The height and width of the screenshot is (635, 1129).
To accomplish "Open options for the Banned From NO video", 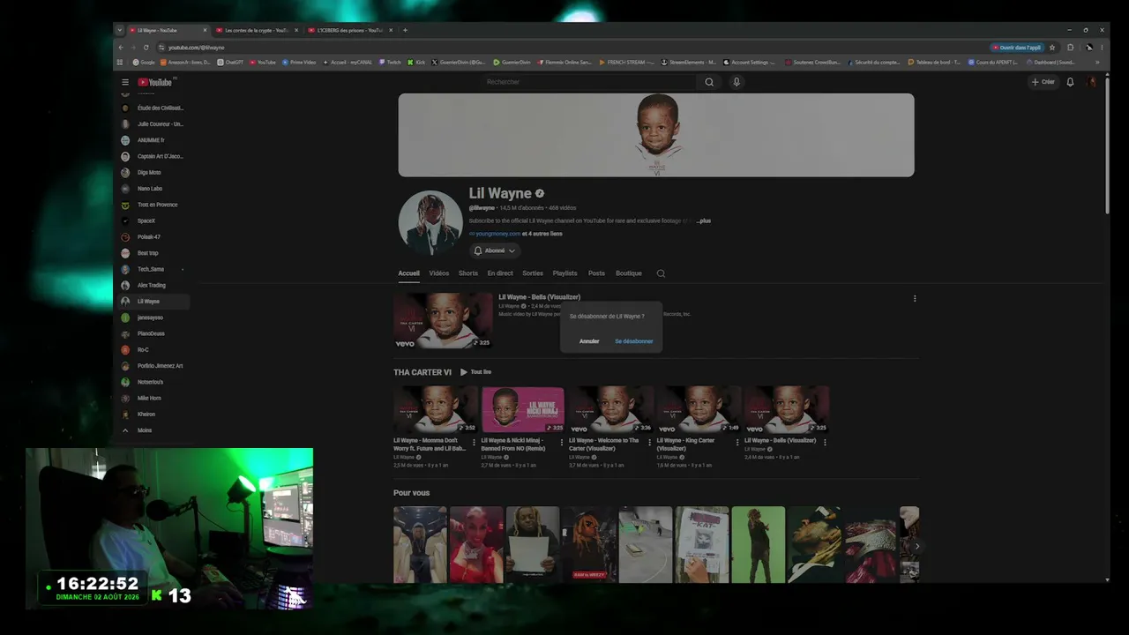I will (x=561, y=443).
